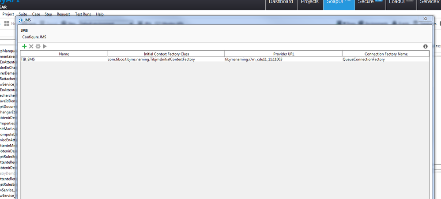
Task: Add a new JMS configuration with green plus
Action: [x=24, y=46]
